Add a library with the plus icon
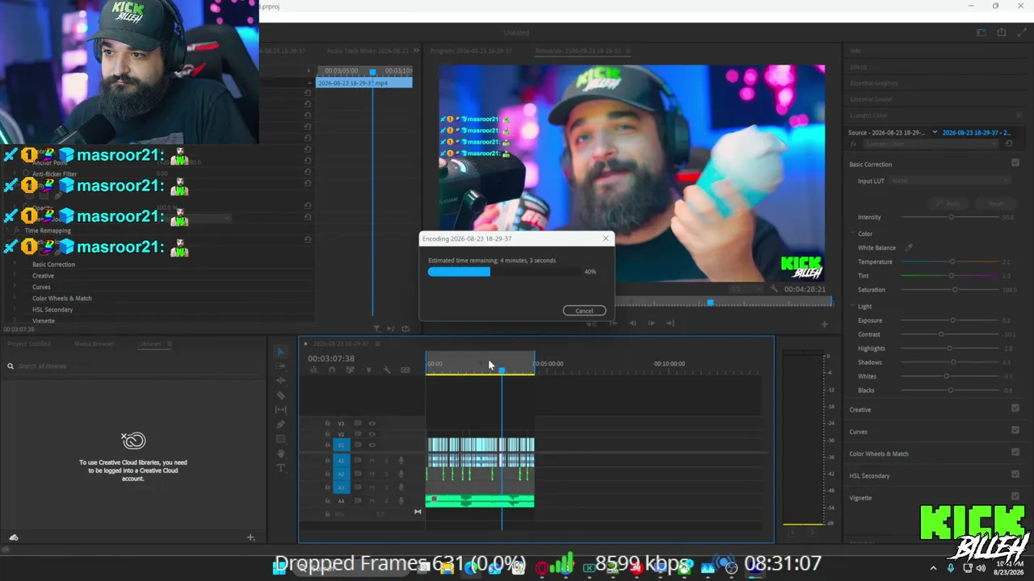 pyautogui.click(x=250, y=537)
